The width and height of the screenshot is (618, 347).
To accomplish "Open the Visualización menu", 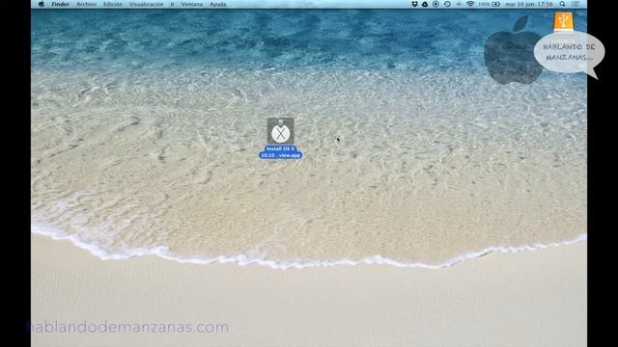I will pos(146,4).
